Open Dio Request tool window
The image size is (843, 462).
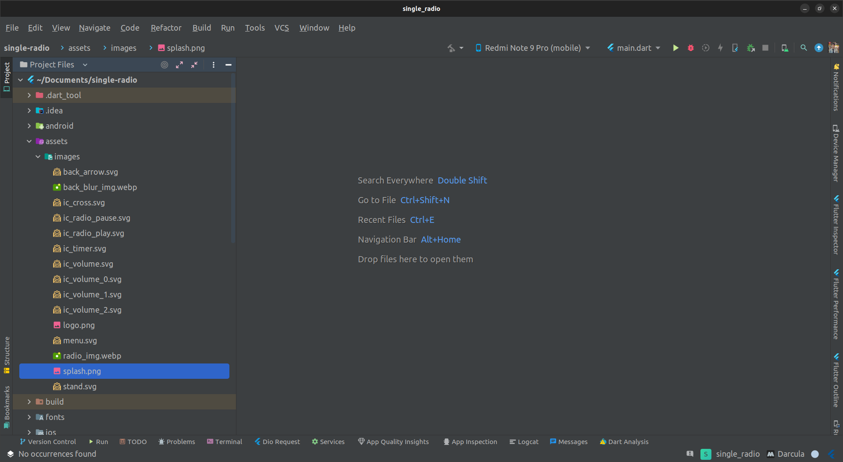pyautogui.click(x=277, y=442)
